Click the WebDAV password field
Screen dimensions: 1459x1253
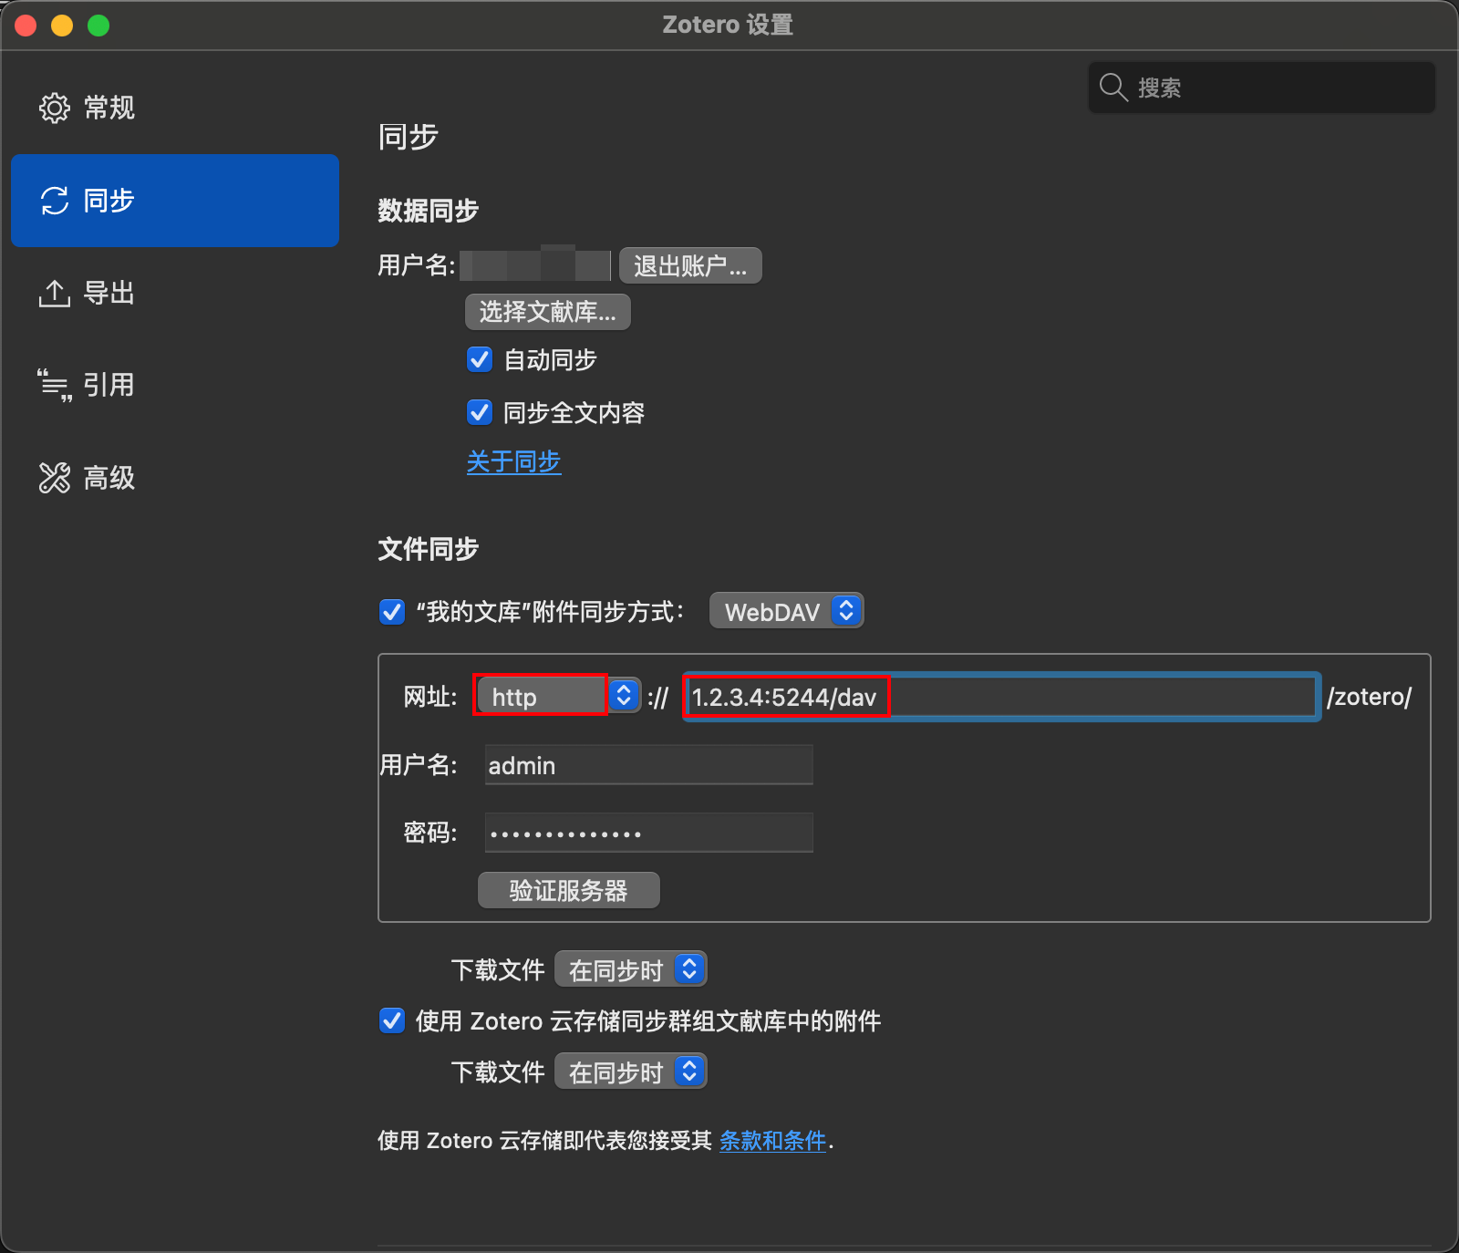tap(648, 833)
